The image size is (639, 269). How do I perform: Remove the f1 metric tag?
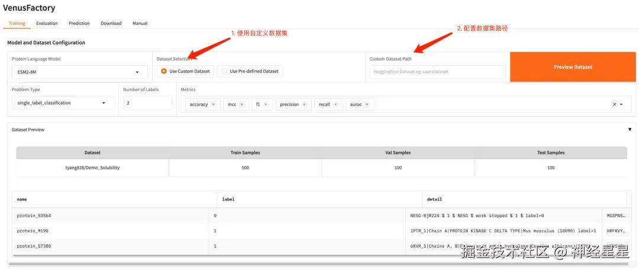pyautogui.click(x=265, y=105)
